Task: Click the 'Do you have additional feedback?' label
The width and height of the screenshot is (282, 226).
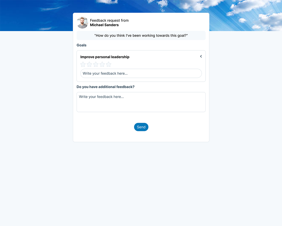Action: coord(105,87)
